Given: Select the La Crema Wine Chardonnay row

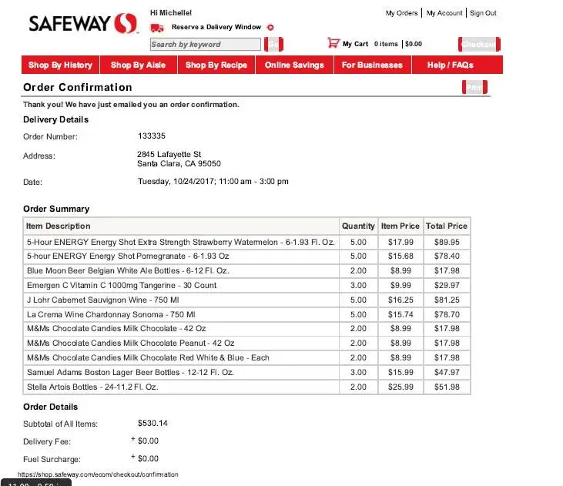Looking at the screenshot, I should coord(246,315).
